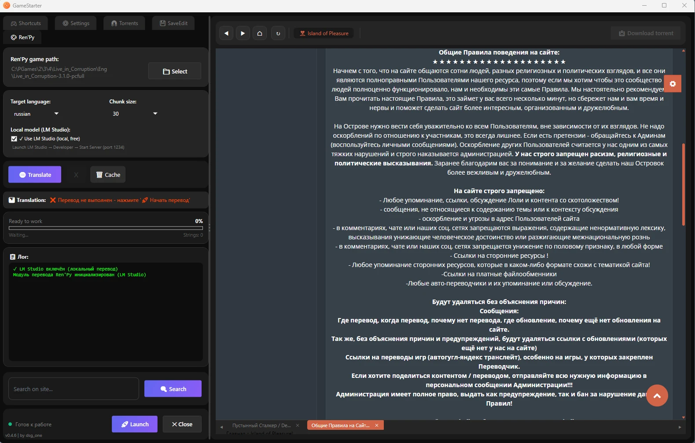
Task: Click the browser forward arrow icon
Action: (243, 33)
